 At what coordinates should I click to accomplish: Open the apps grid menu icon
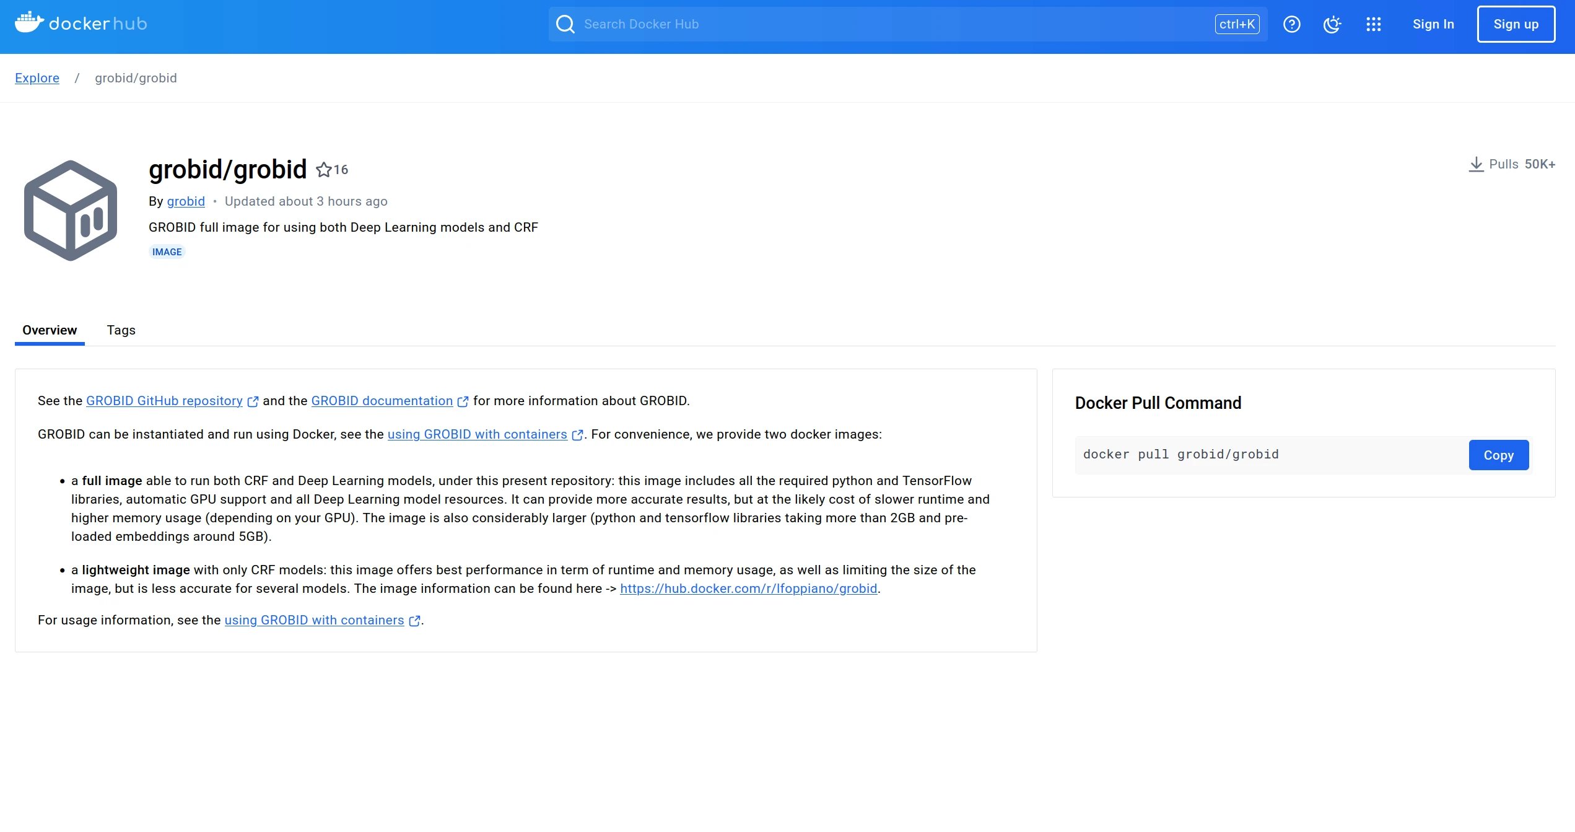click(1374, 24)
